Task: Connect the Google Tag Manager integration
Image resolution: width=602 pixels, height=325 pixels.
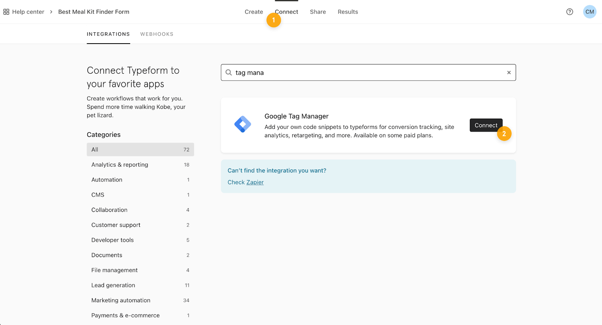Action: pos(485,125)
